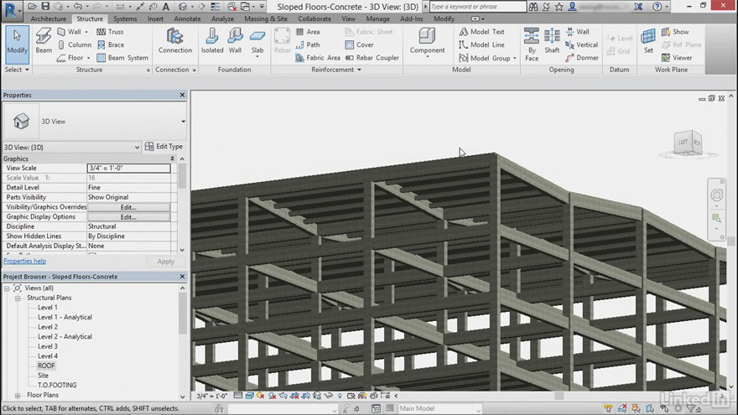738x415 pixels.
Task: Choose Area reinforcement tool
Action: (x=308, y=32)
